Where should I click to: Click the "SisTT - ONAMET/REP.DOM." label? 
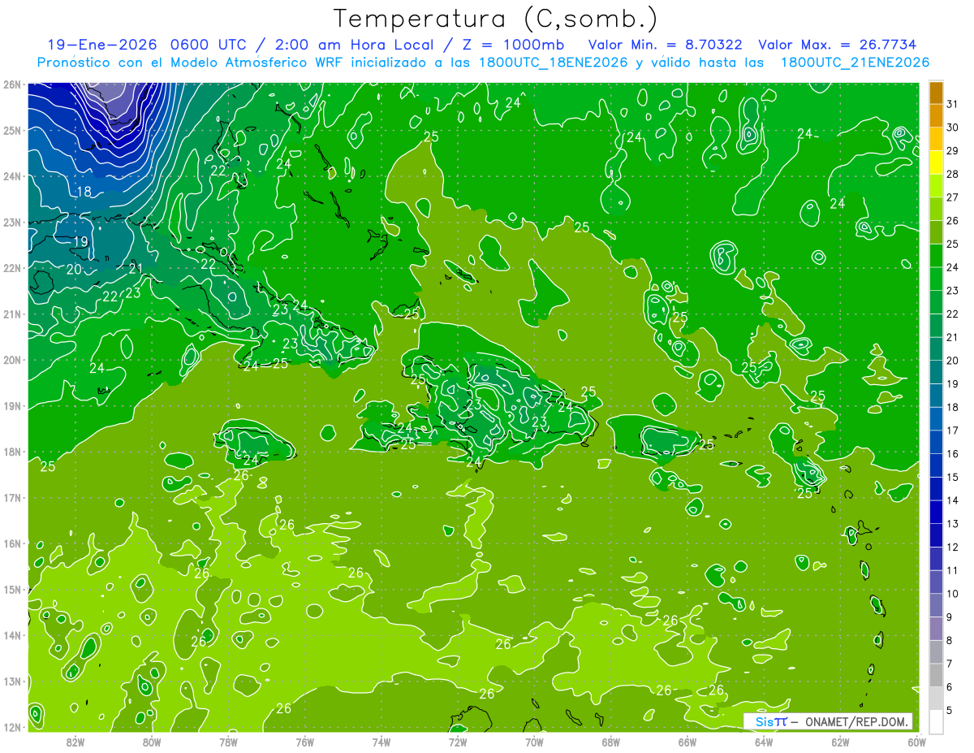pyautogui.click(x=828, y=721)
